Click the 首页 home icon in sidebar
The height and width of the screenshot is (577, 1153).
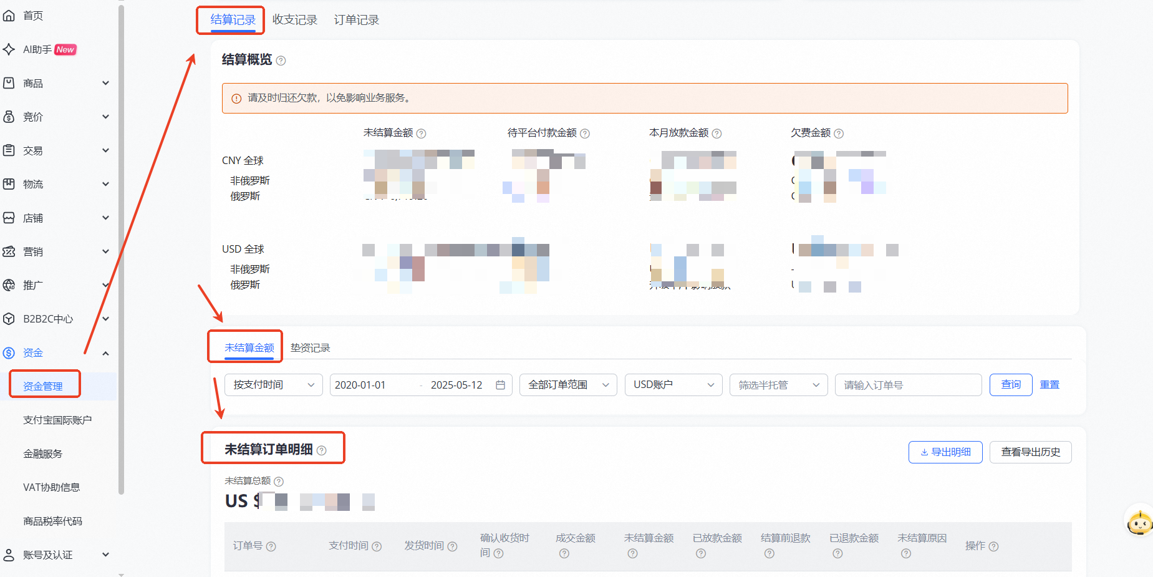pyautogui.click(x=9, y=15)
